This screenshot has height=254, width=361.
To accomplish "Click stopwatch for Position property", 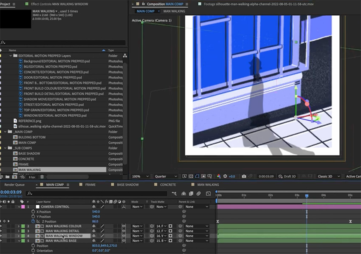I will [x=33, y=246].
